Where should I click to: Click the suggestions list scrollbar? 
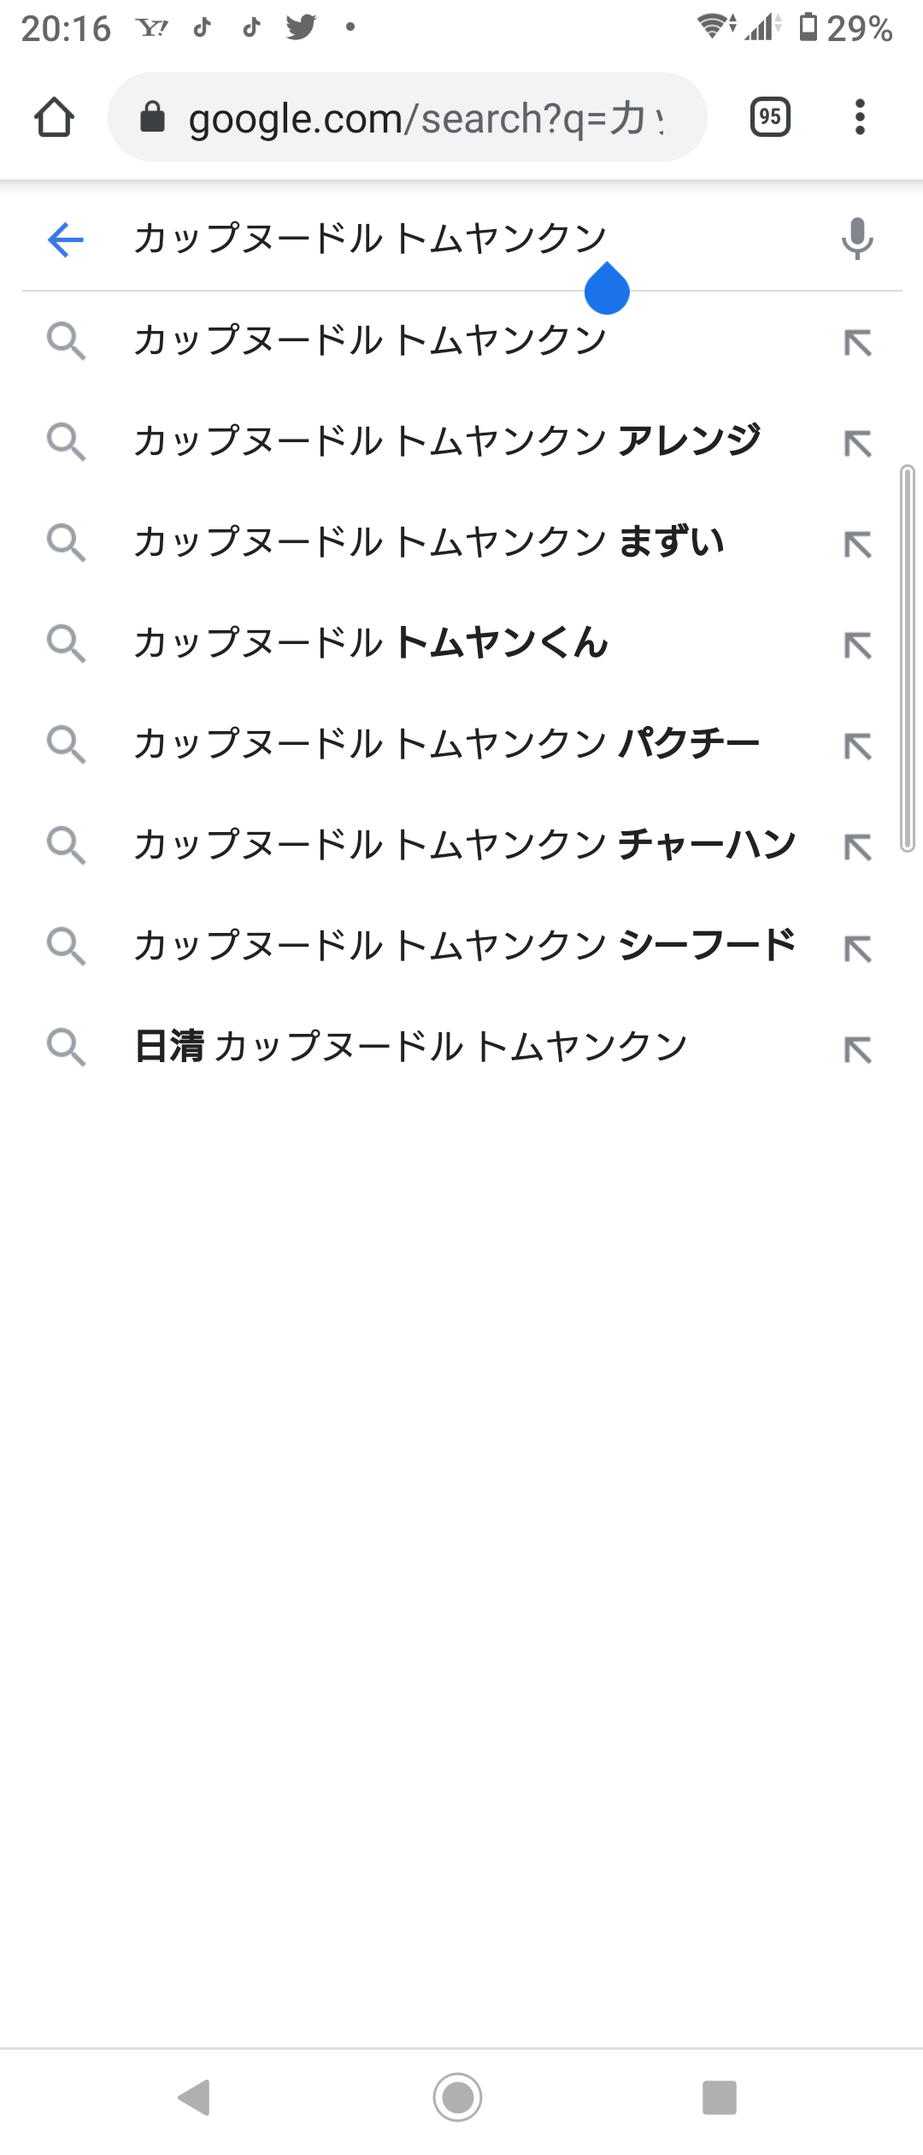(x=907, y=658)
